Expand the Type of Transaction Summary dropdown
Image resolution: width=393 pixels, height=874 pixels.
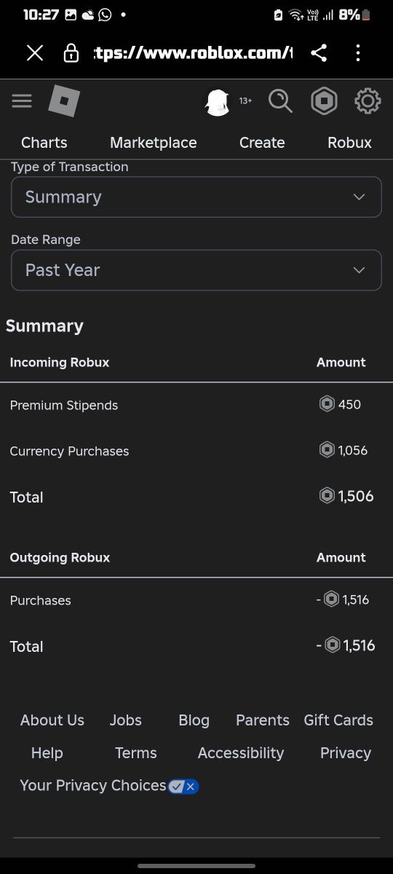point(196,197)
